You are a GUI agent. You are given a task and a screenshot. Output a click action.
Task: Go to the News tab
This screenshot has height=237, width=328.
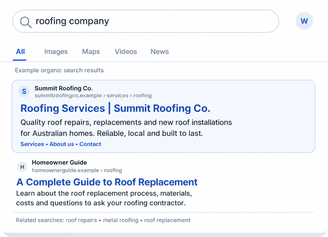point(160,51)
